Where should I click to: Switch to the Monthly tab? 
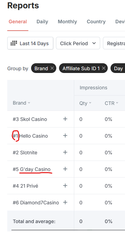pos(67,22)
